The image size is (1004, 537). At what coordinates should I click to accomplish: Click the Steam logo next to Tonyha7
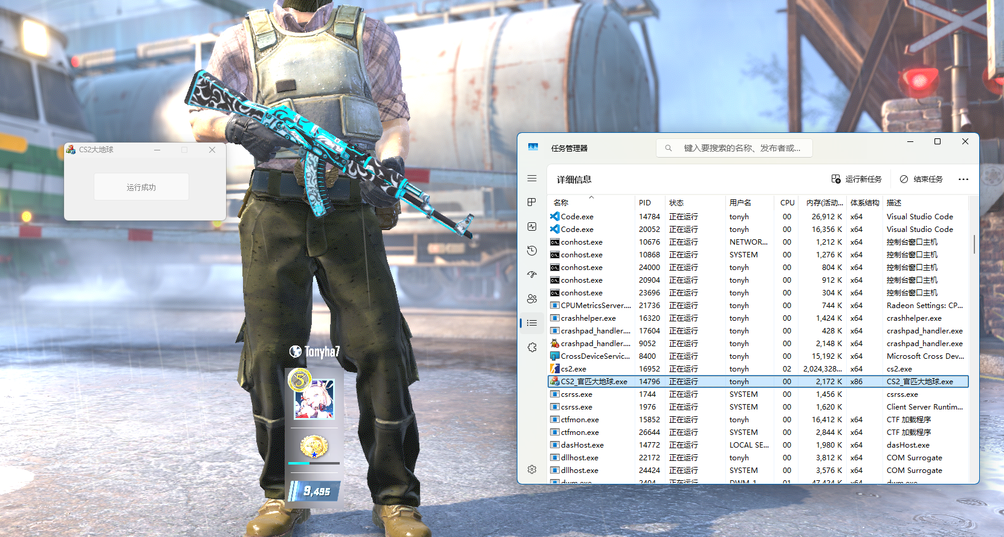click(x=296, y=352)
